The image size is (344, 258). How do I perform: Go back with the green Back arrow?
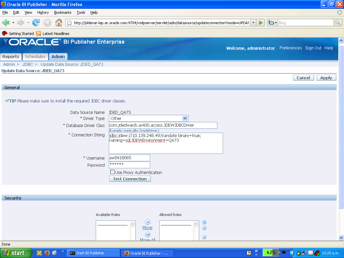coord(6,23)
